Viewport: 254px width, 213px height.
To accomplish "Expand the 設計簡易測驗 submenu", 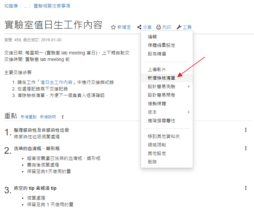I will 189,87.
